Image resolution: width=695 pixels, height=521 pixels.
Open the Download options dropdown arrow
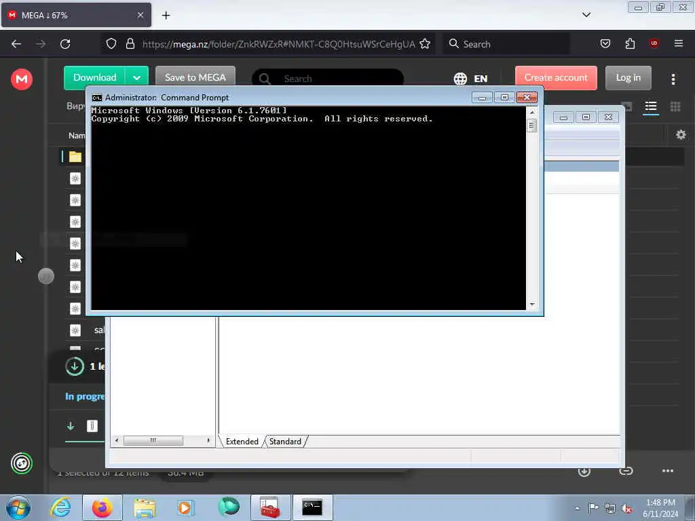coord(136,78)
